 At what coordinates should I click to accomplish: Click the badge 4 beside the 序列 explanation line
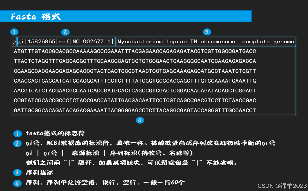pyautogui.click(x=17, y=183)
